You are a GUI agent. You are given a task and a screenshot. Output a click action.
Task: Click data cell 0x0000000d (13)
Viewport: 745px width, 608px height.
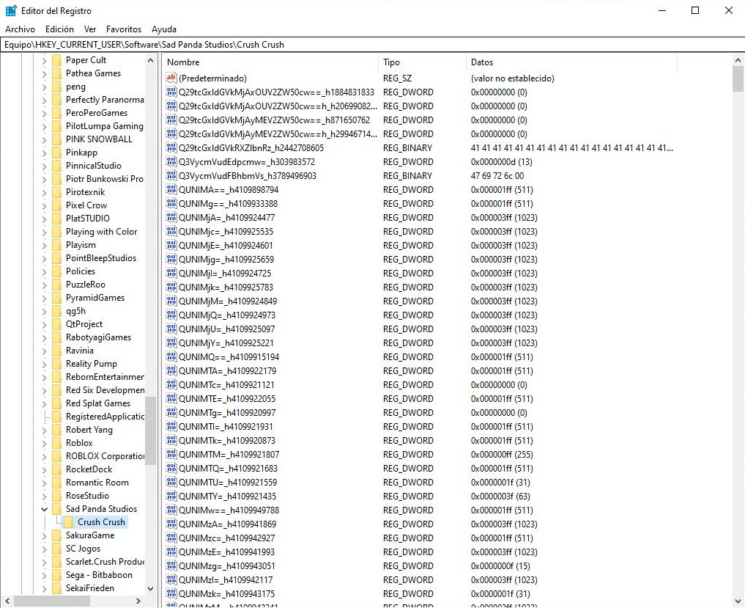point(501,162)
